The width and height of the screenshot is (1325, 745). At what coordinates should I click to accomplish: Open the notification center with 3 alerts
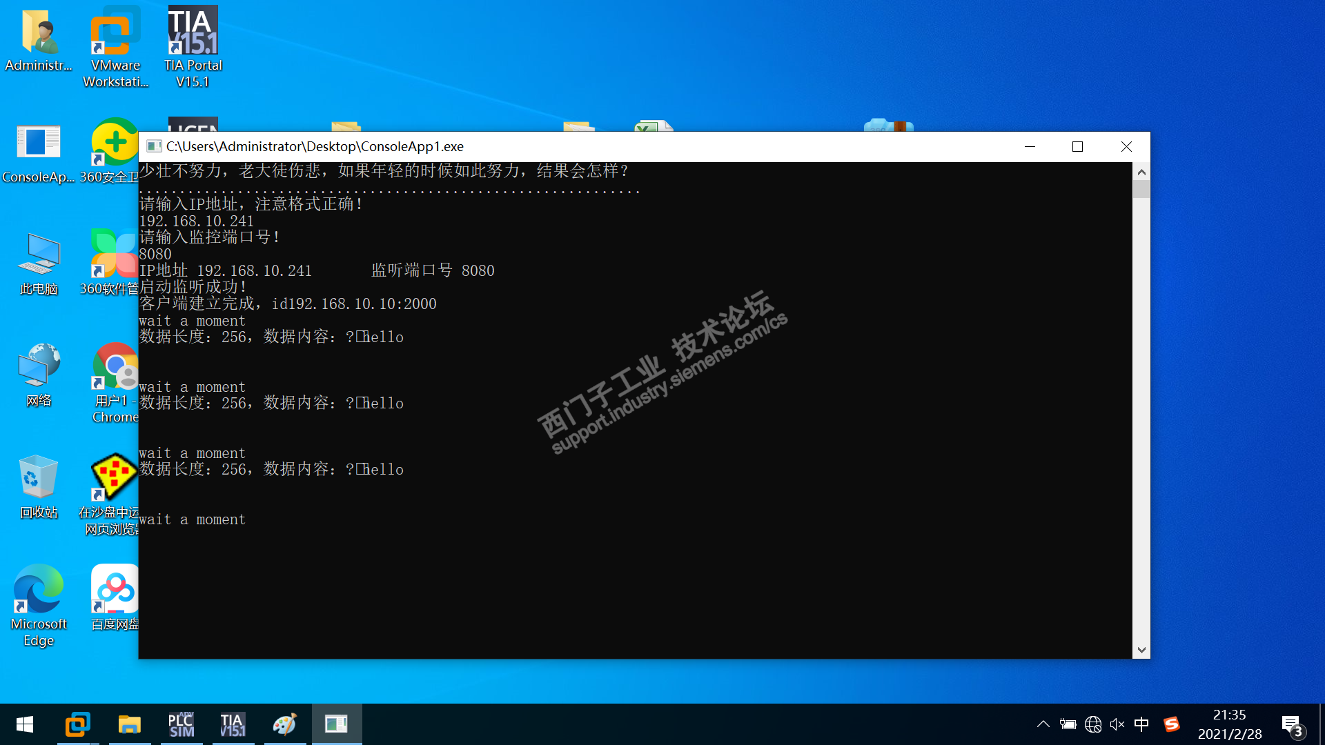[x=1292, y=726]
